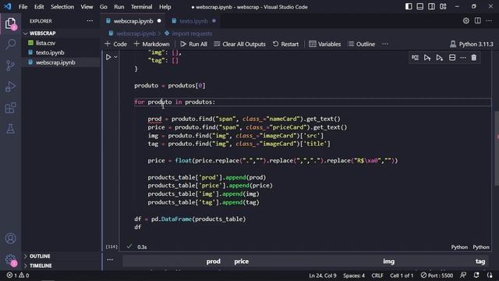
Task: Open cell run options dropdown arrow
Action: coord(115,57)
